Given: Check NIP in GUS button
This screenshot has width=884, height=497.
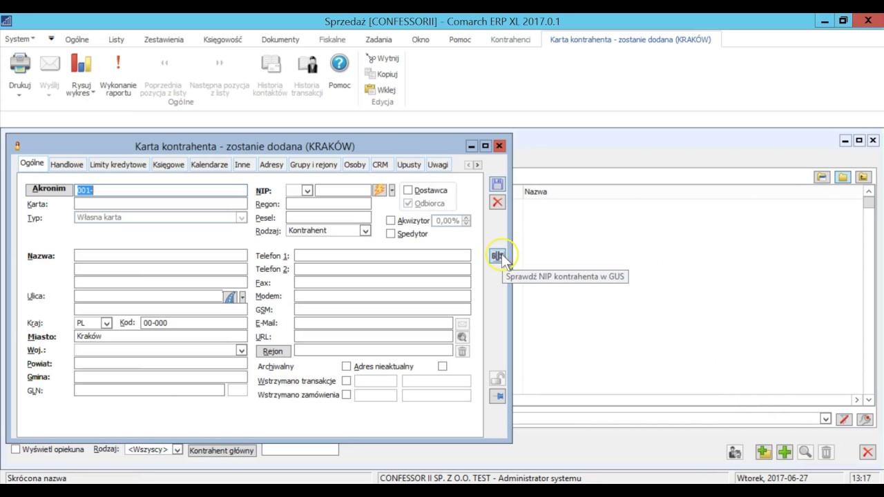Looking at the screenshot, I should coord(497,256).
